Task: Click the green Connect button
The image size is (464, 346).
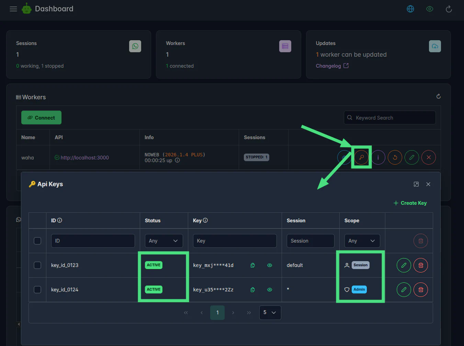Action: (x=41, y=118)
